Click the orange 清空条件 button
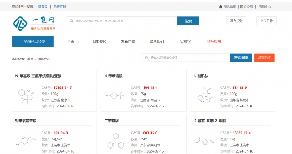This screenshot has width=292, height=154. click(264, 58)
